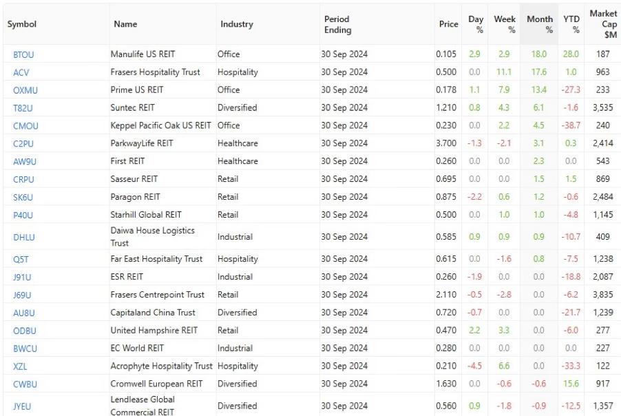The image size is (621, 416).
Task: Sort table by Month % column header
Action: tap(540, 24)
